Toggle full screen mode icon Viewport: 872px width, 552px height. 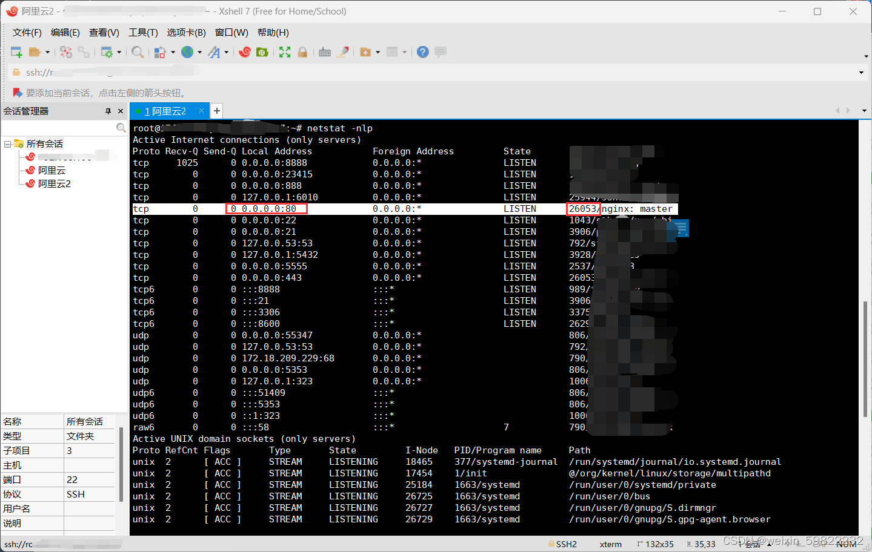pyautogui.click(x=283, y=52)
